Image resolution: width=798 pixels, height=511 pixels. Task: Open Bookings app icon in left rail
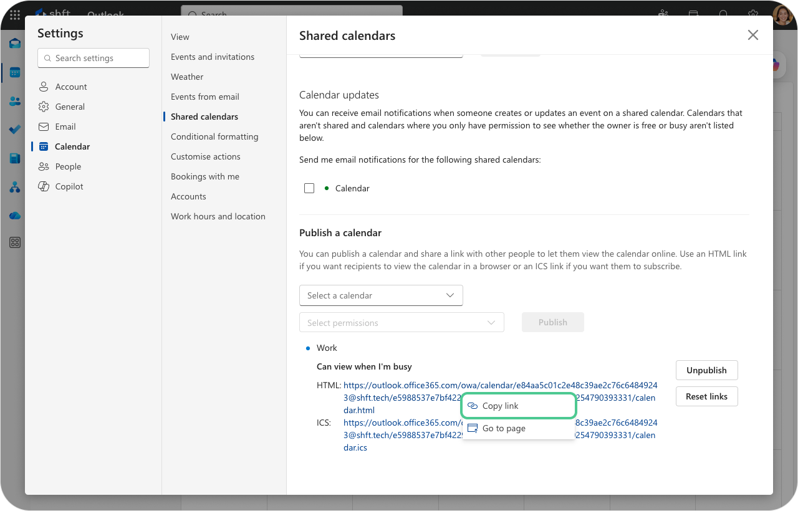click(15, 158)
